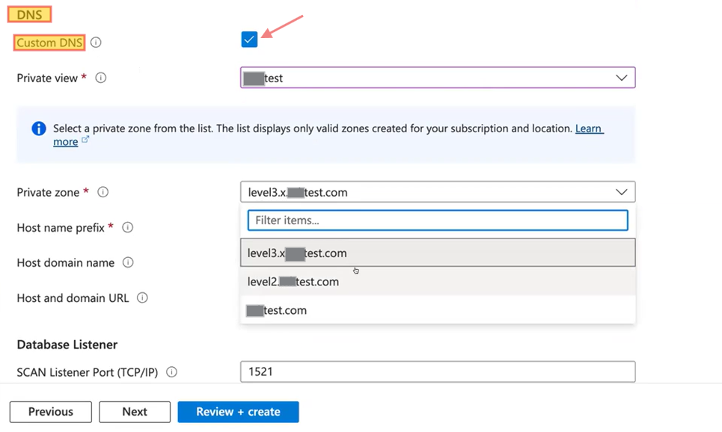Select the level3 private zone option
Image resolution: width=722 pixels, height=432 pixels.
click(x=438, y=253)
